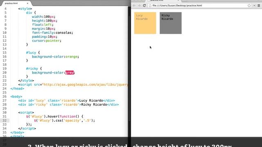
Task: Click the page icon in address bar
Action: (150, 5)
